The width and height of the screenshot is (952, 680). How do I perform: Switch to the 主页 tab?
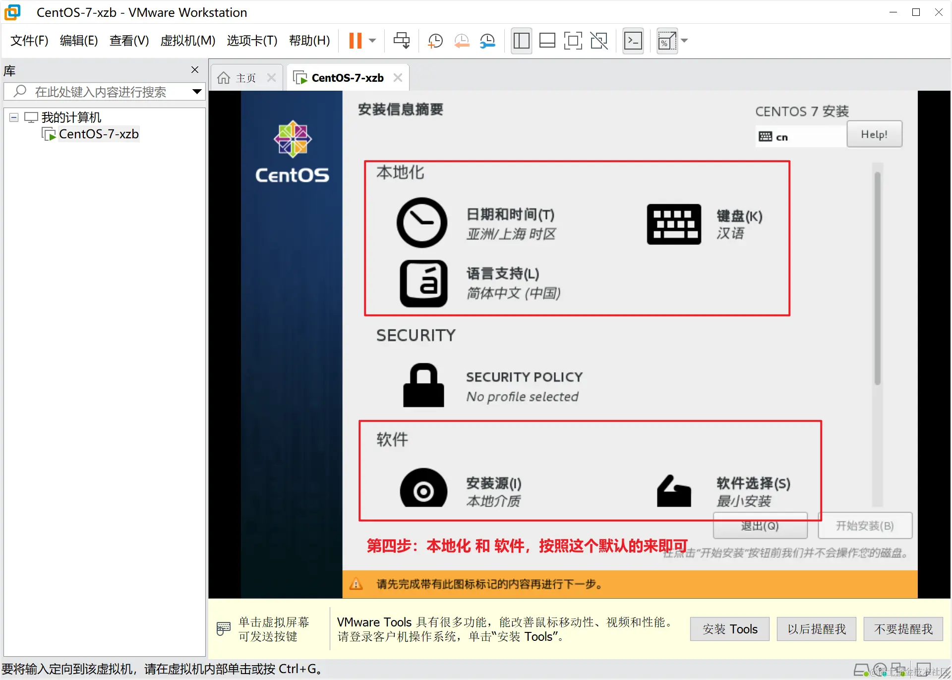(246, 78)
